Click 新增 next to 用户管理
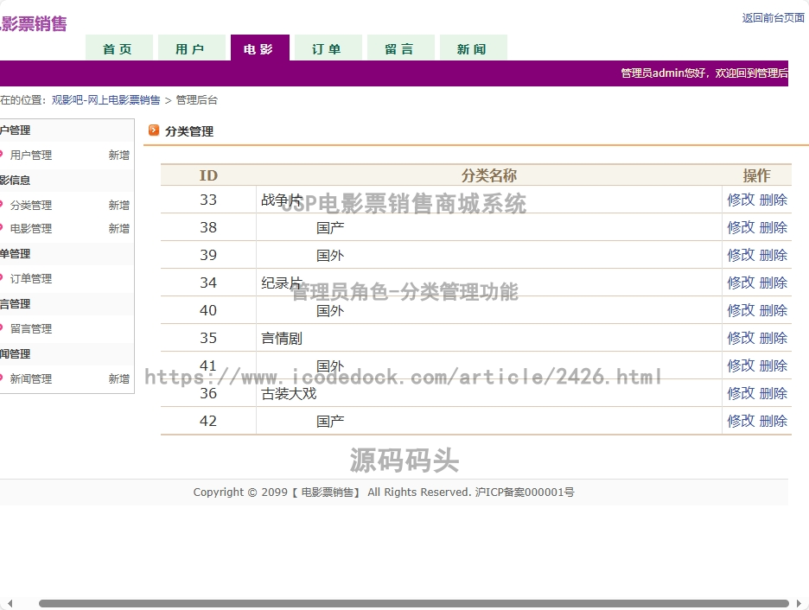This screenshot has width=809, height=610. [118, 156]
